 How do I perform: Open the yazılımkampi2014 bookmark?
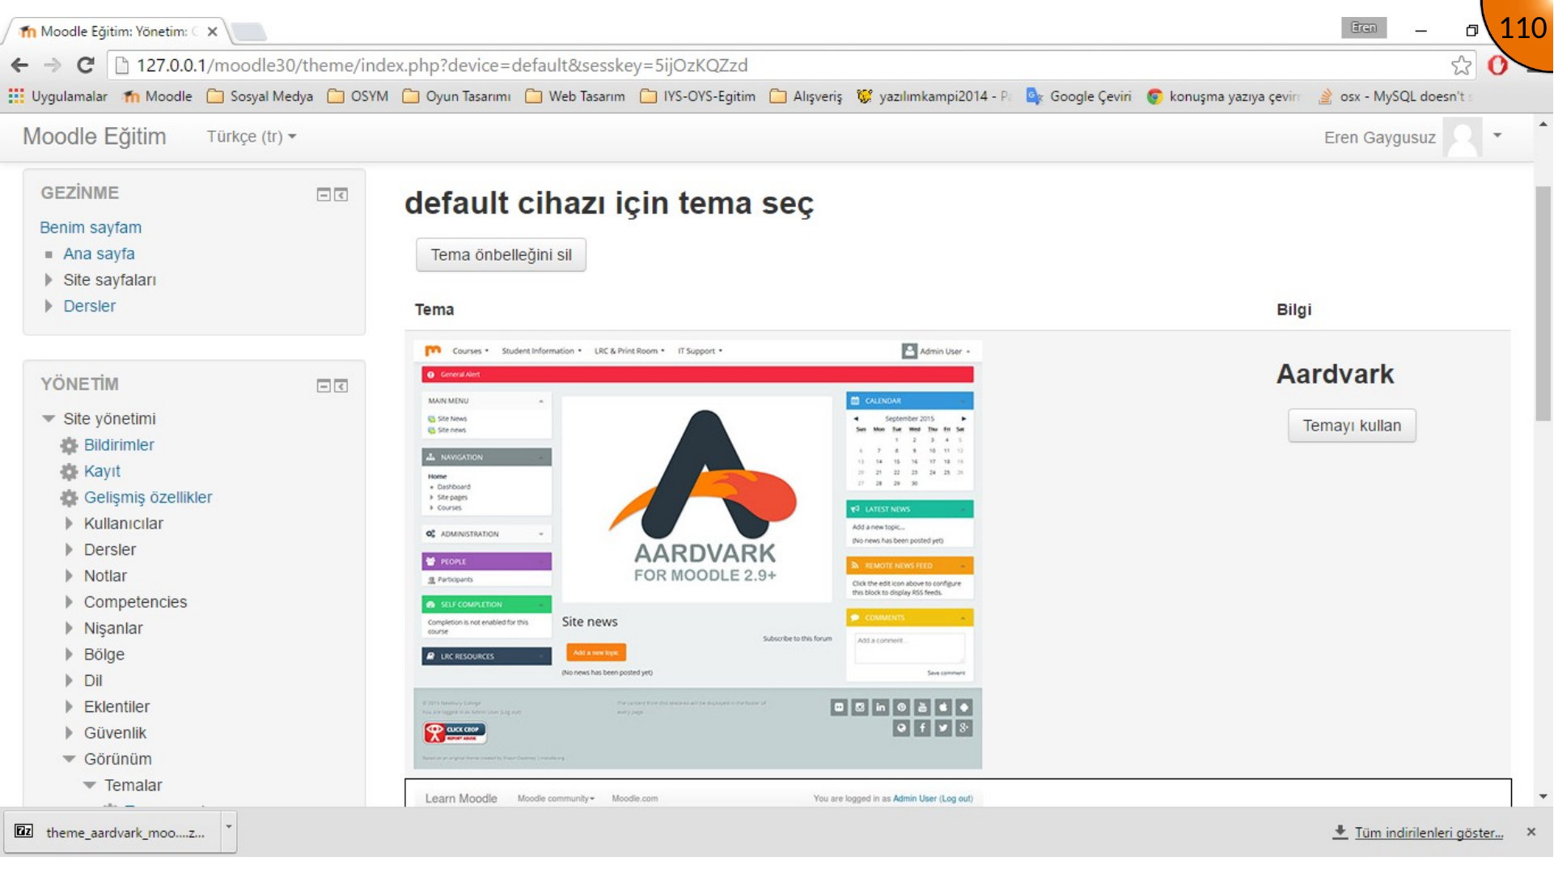tap(934, 96)
